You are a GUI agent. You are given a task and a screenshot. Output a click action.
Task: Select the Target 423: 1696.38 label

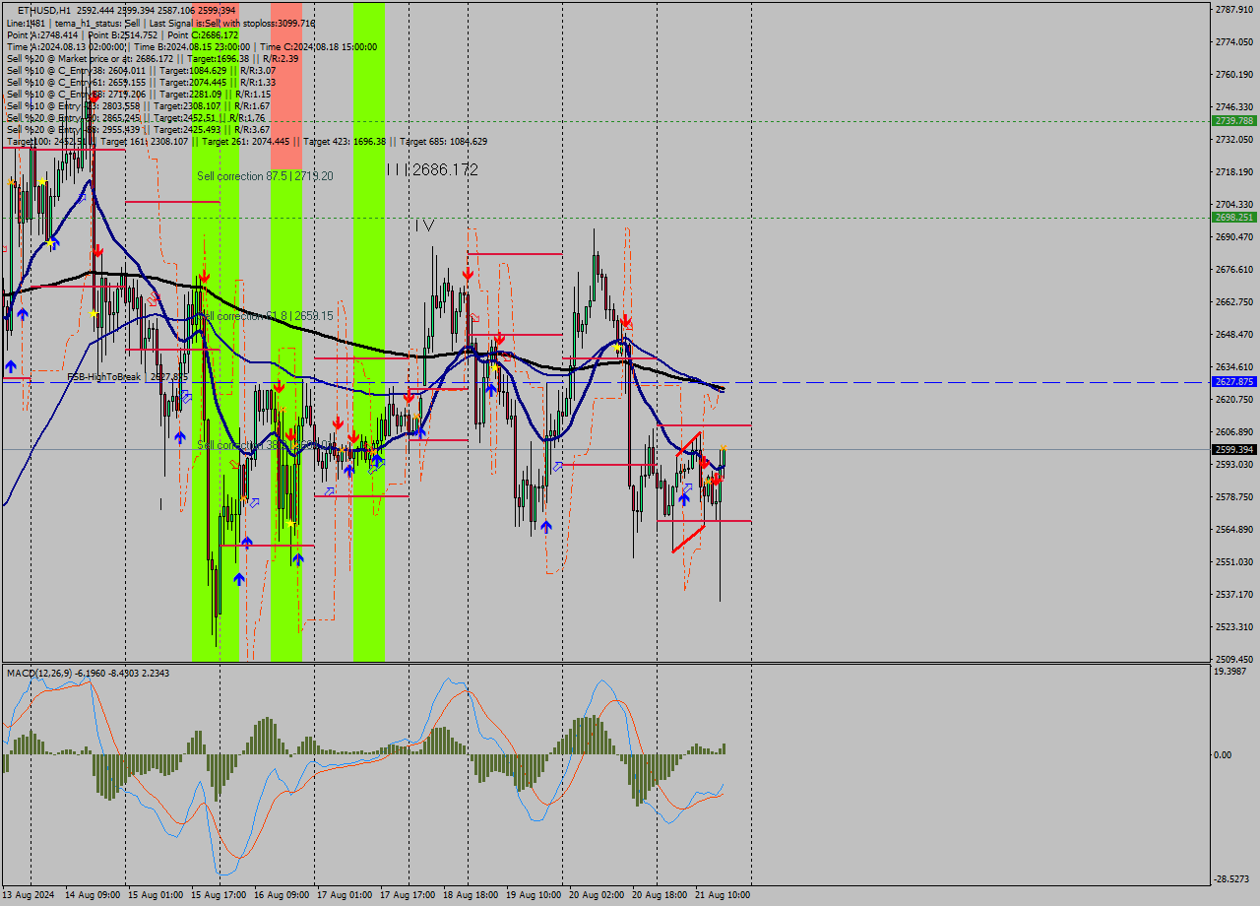[345, 142]
